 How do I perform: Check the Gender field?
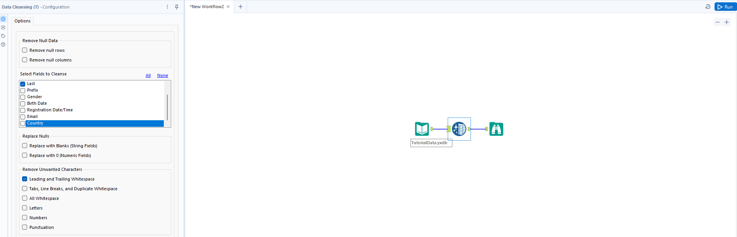click(23, 97)
